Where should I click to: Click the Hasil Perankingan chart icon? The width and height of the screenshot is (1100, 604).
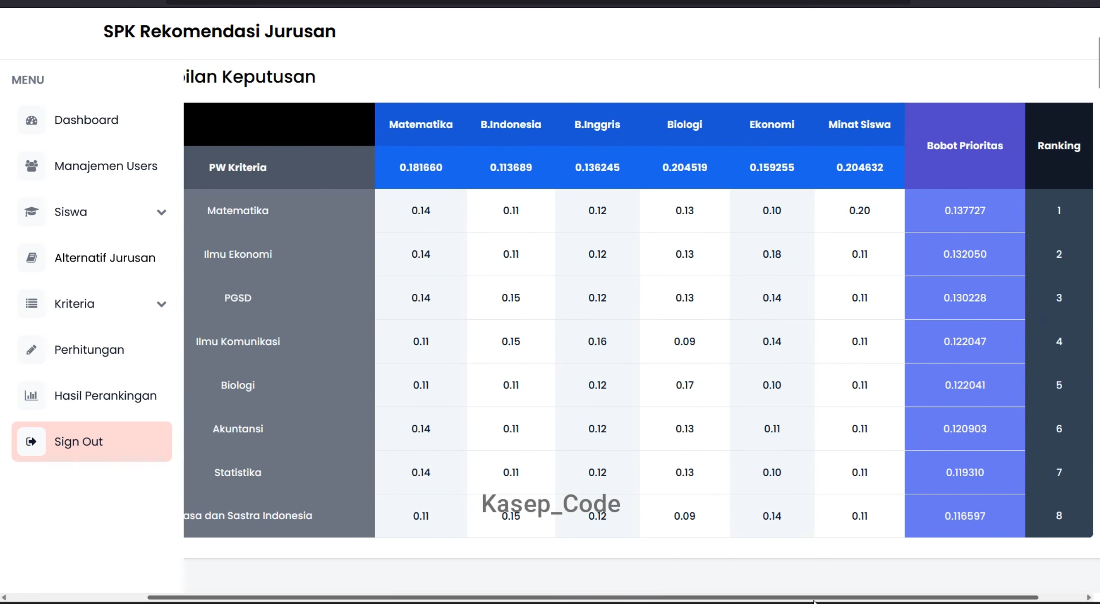[x=31, y=395]
